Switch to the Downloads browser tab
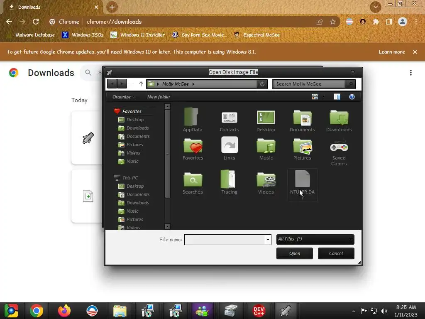This screenshot has width=425, height=319. point(51,7)
